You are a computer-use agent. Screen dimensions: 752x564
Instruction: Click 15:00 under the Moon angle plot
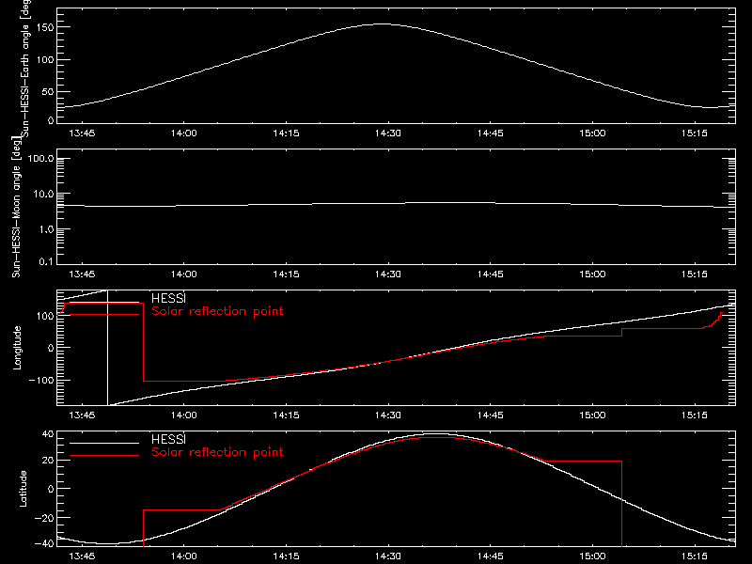[x=592, y=274]
